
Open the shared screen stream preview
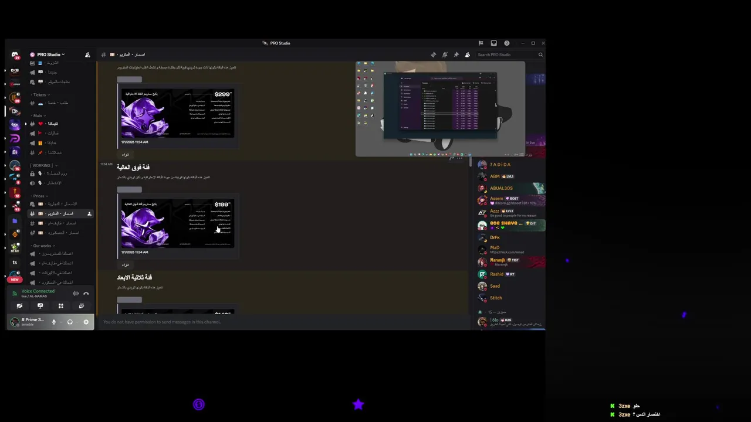440,109
